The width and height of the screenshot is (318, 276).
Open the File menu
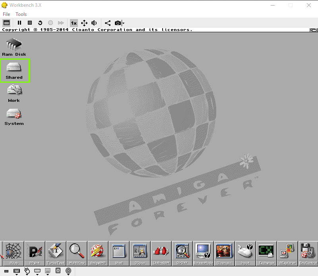click(x=6, y=14)
